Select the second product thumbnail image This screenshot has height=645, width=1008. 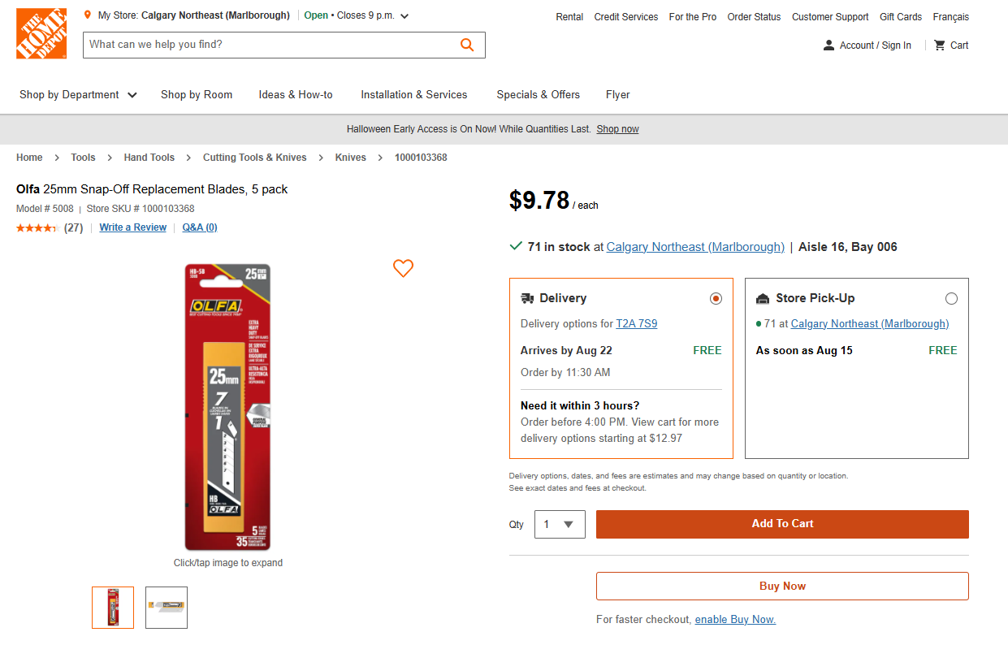pos(167,608)
